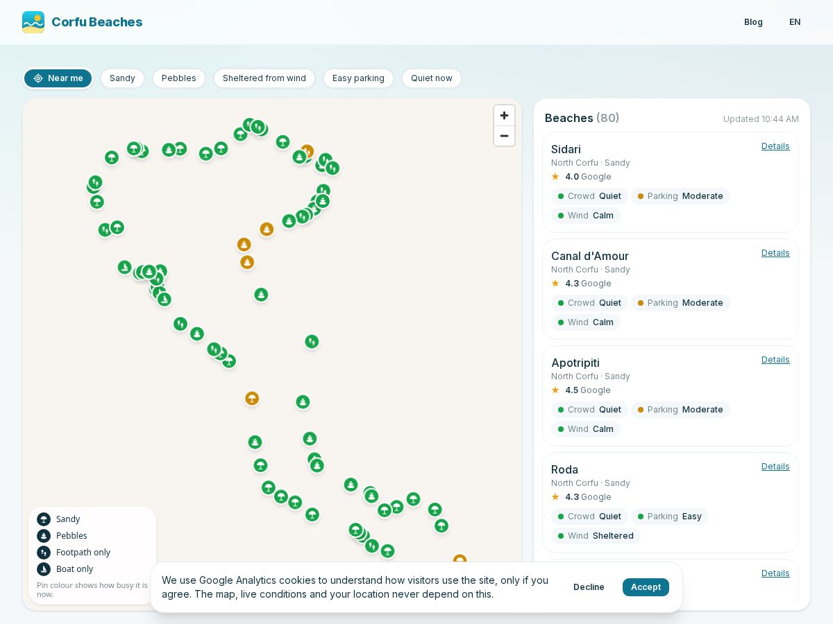Click the 'Pin colour shows how busy' note
The height and width of the screenshot is (624, 833).
click(92, 590)
